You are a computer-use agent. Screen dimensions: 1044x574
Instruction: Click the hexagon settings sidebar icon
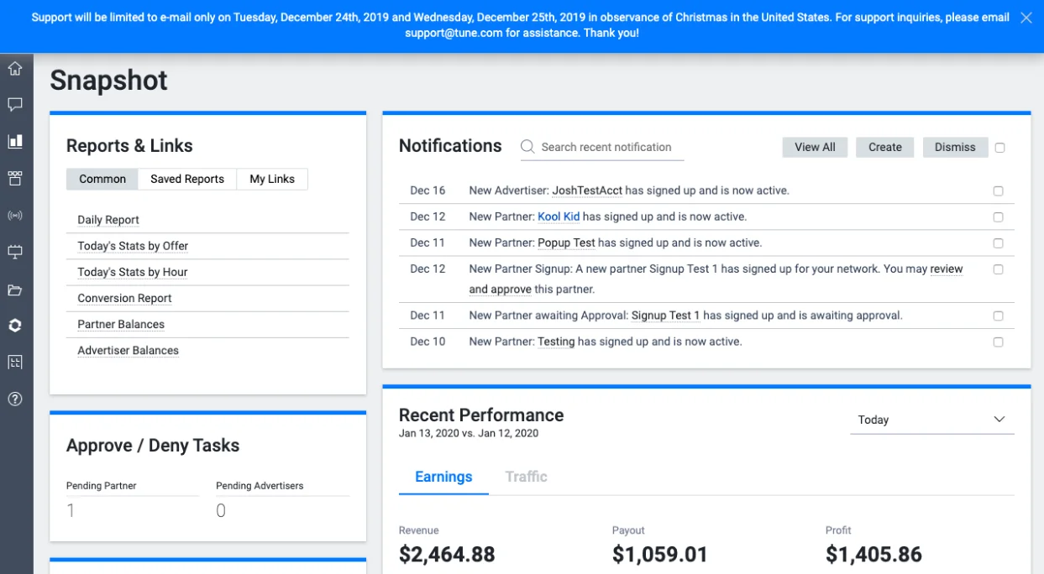point(15,326)
